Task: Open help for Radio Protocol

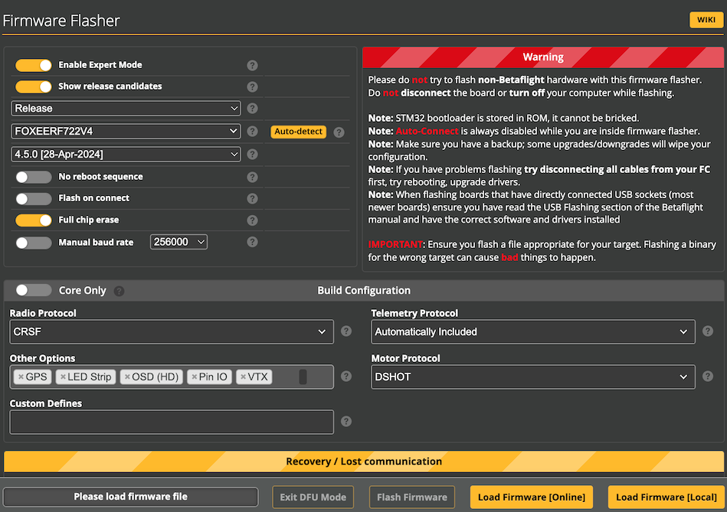Action: tap(345, 331)
